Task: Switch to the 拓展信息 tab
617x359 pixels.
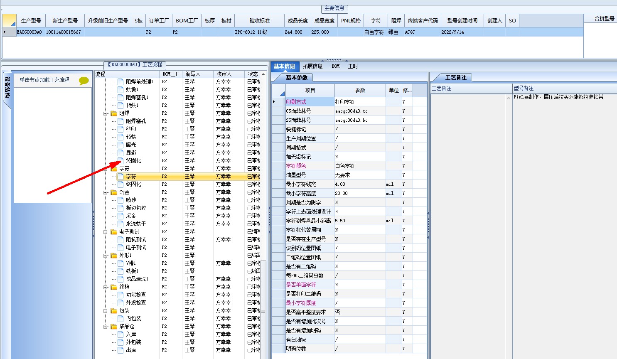Action: pyautogui.click(x=312, y=66)
